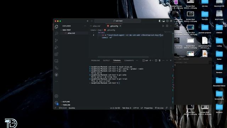Kill the terminal with the trash icon

160,60
